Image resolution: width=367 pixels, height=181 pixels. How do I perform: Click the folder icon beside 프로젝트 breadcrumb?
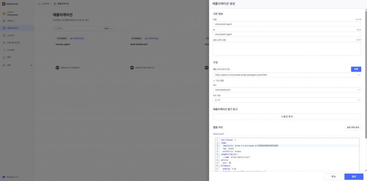point(39,4)
